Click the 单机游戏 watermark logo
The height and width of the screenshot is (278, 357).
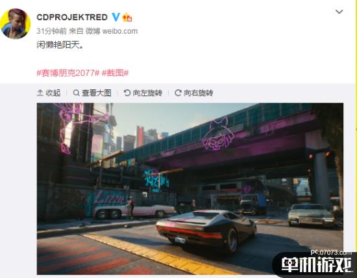316,264
